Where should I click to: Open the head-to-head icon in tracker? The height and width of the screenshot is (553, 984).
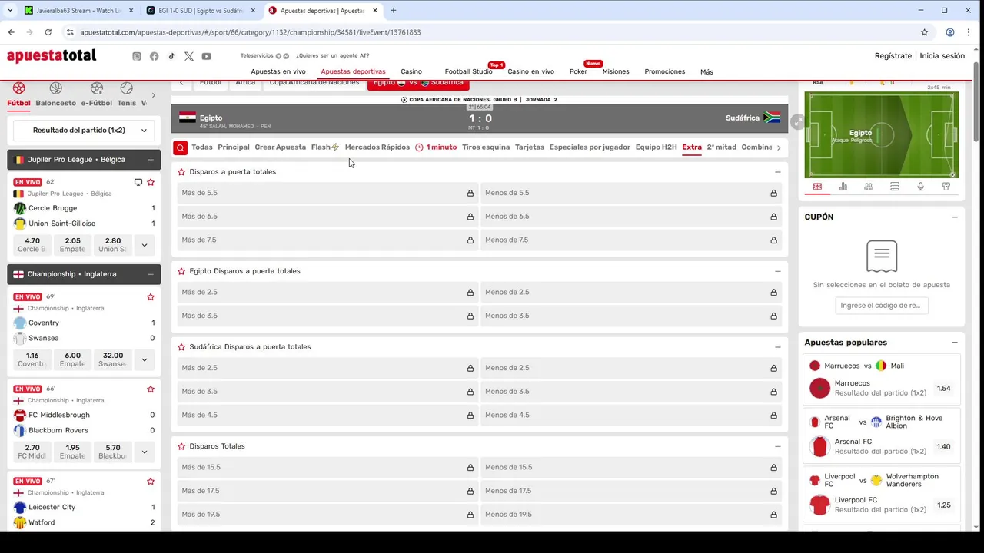pyautogui.click(x=869, y=187)
